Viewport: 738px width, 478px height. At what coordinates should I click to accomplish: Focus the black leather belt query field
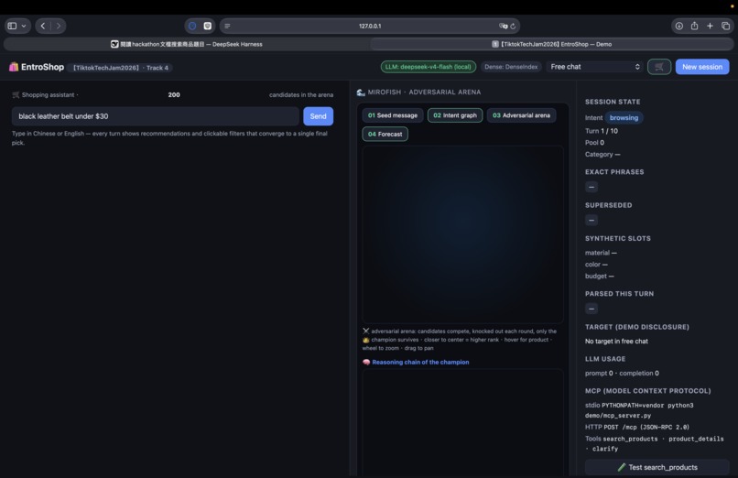(x=156, y=116)
